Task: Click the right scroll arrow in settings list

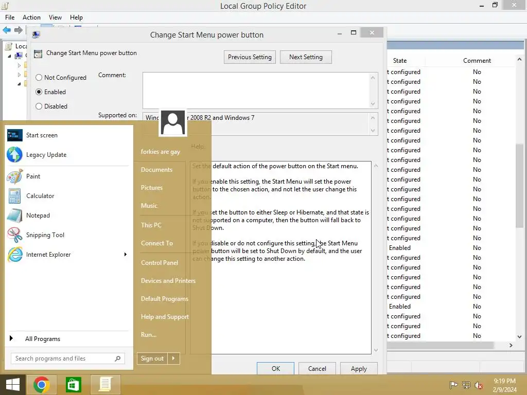Action: [x=511, y=345]
